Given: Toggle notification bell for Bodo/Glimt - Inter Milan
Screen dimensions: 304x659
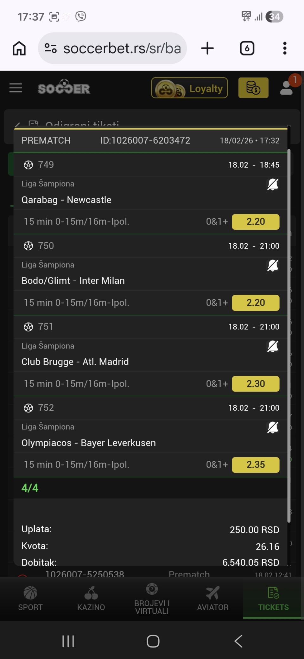Looking at the screenshot, I should tap(273, 266).
